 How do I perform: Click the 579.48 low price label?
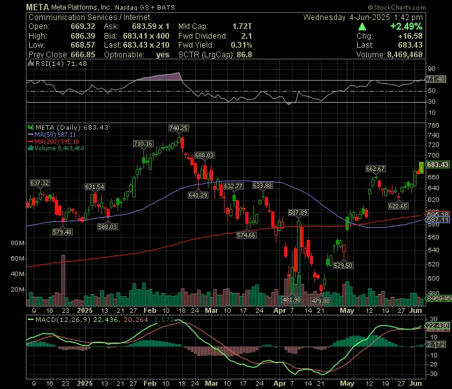[x=62, y=232]
